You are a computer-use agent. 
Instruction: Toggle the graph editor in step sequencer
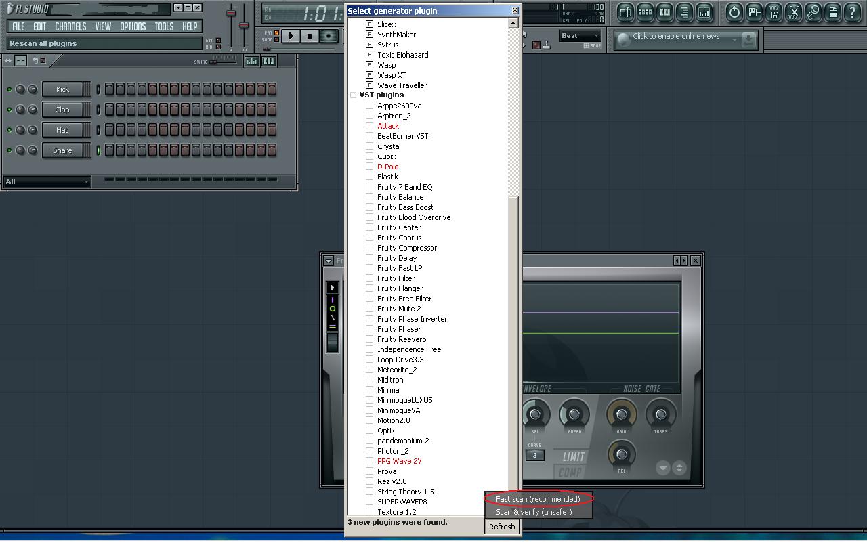251,61
